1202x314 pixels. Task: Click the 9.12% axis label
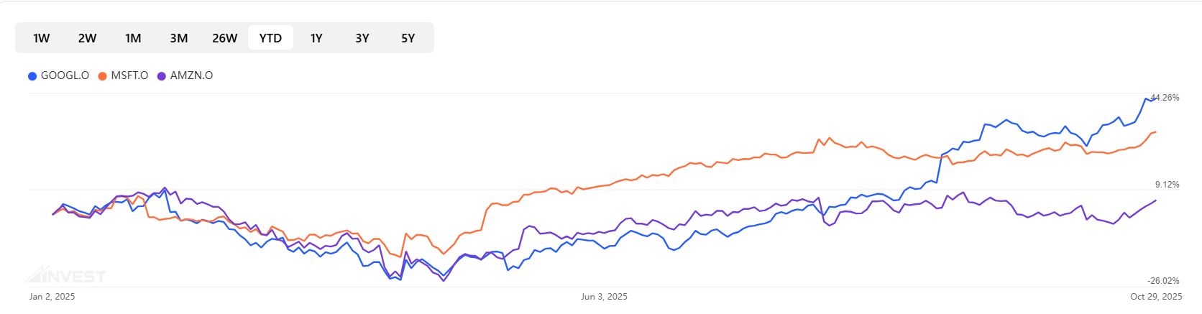tap(1167, 185)
